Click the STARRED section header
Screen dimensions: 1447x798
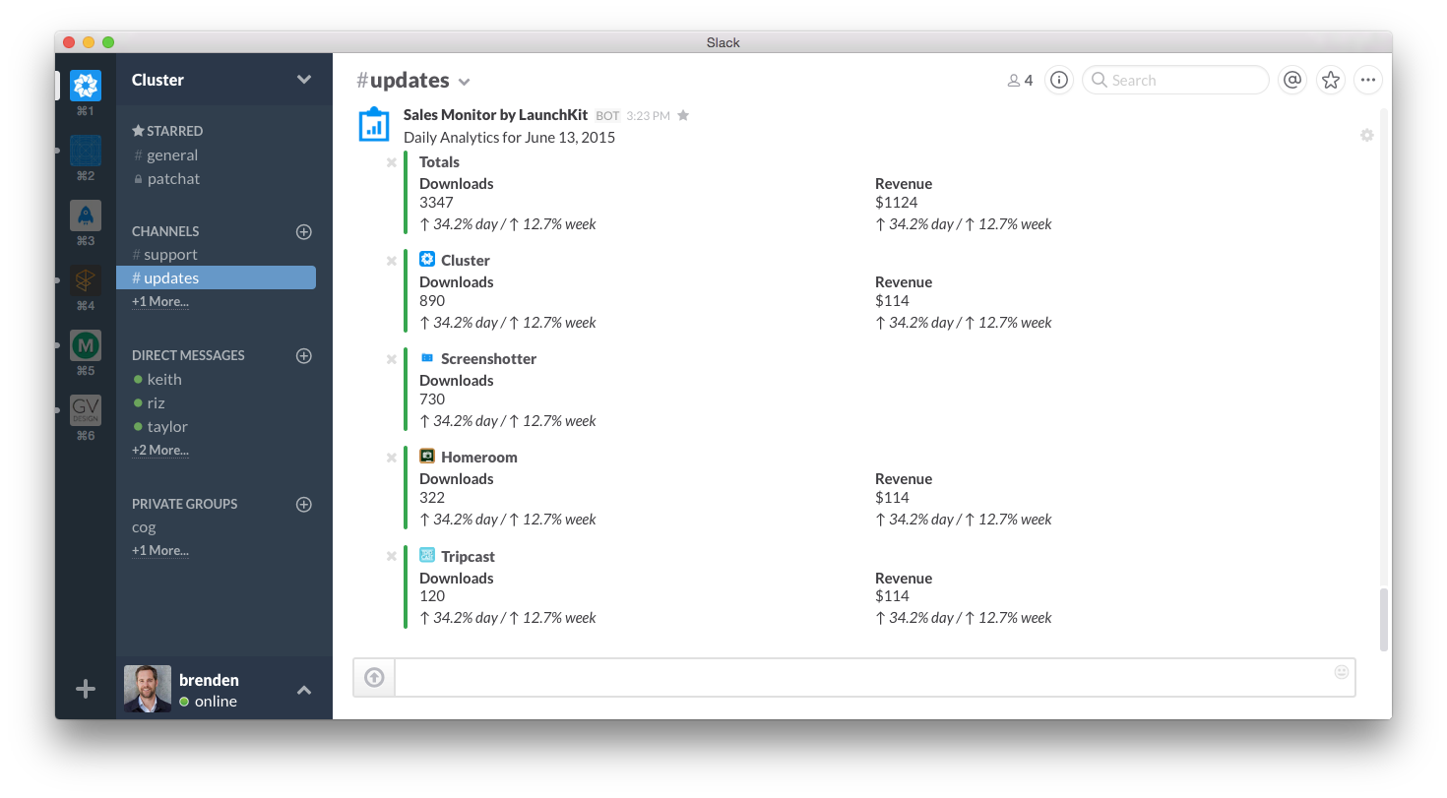(167, 131)
